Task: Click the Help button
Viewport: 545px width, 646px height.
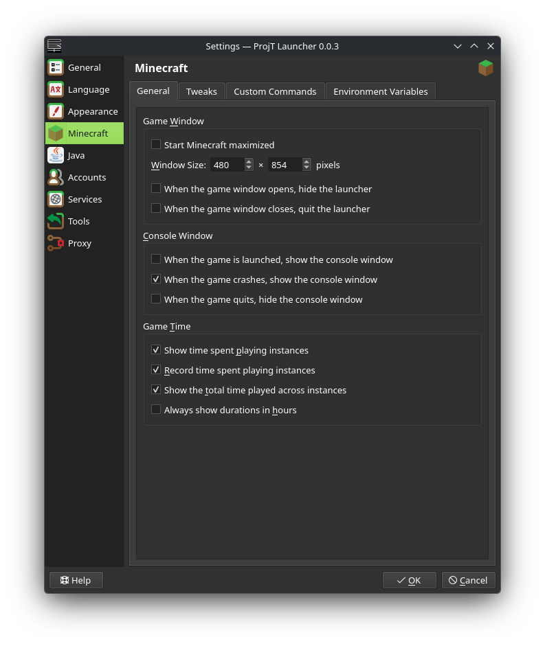Action: tap(76, 580)
